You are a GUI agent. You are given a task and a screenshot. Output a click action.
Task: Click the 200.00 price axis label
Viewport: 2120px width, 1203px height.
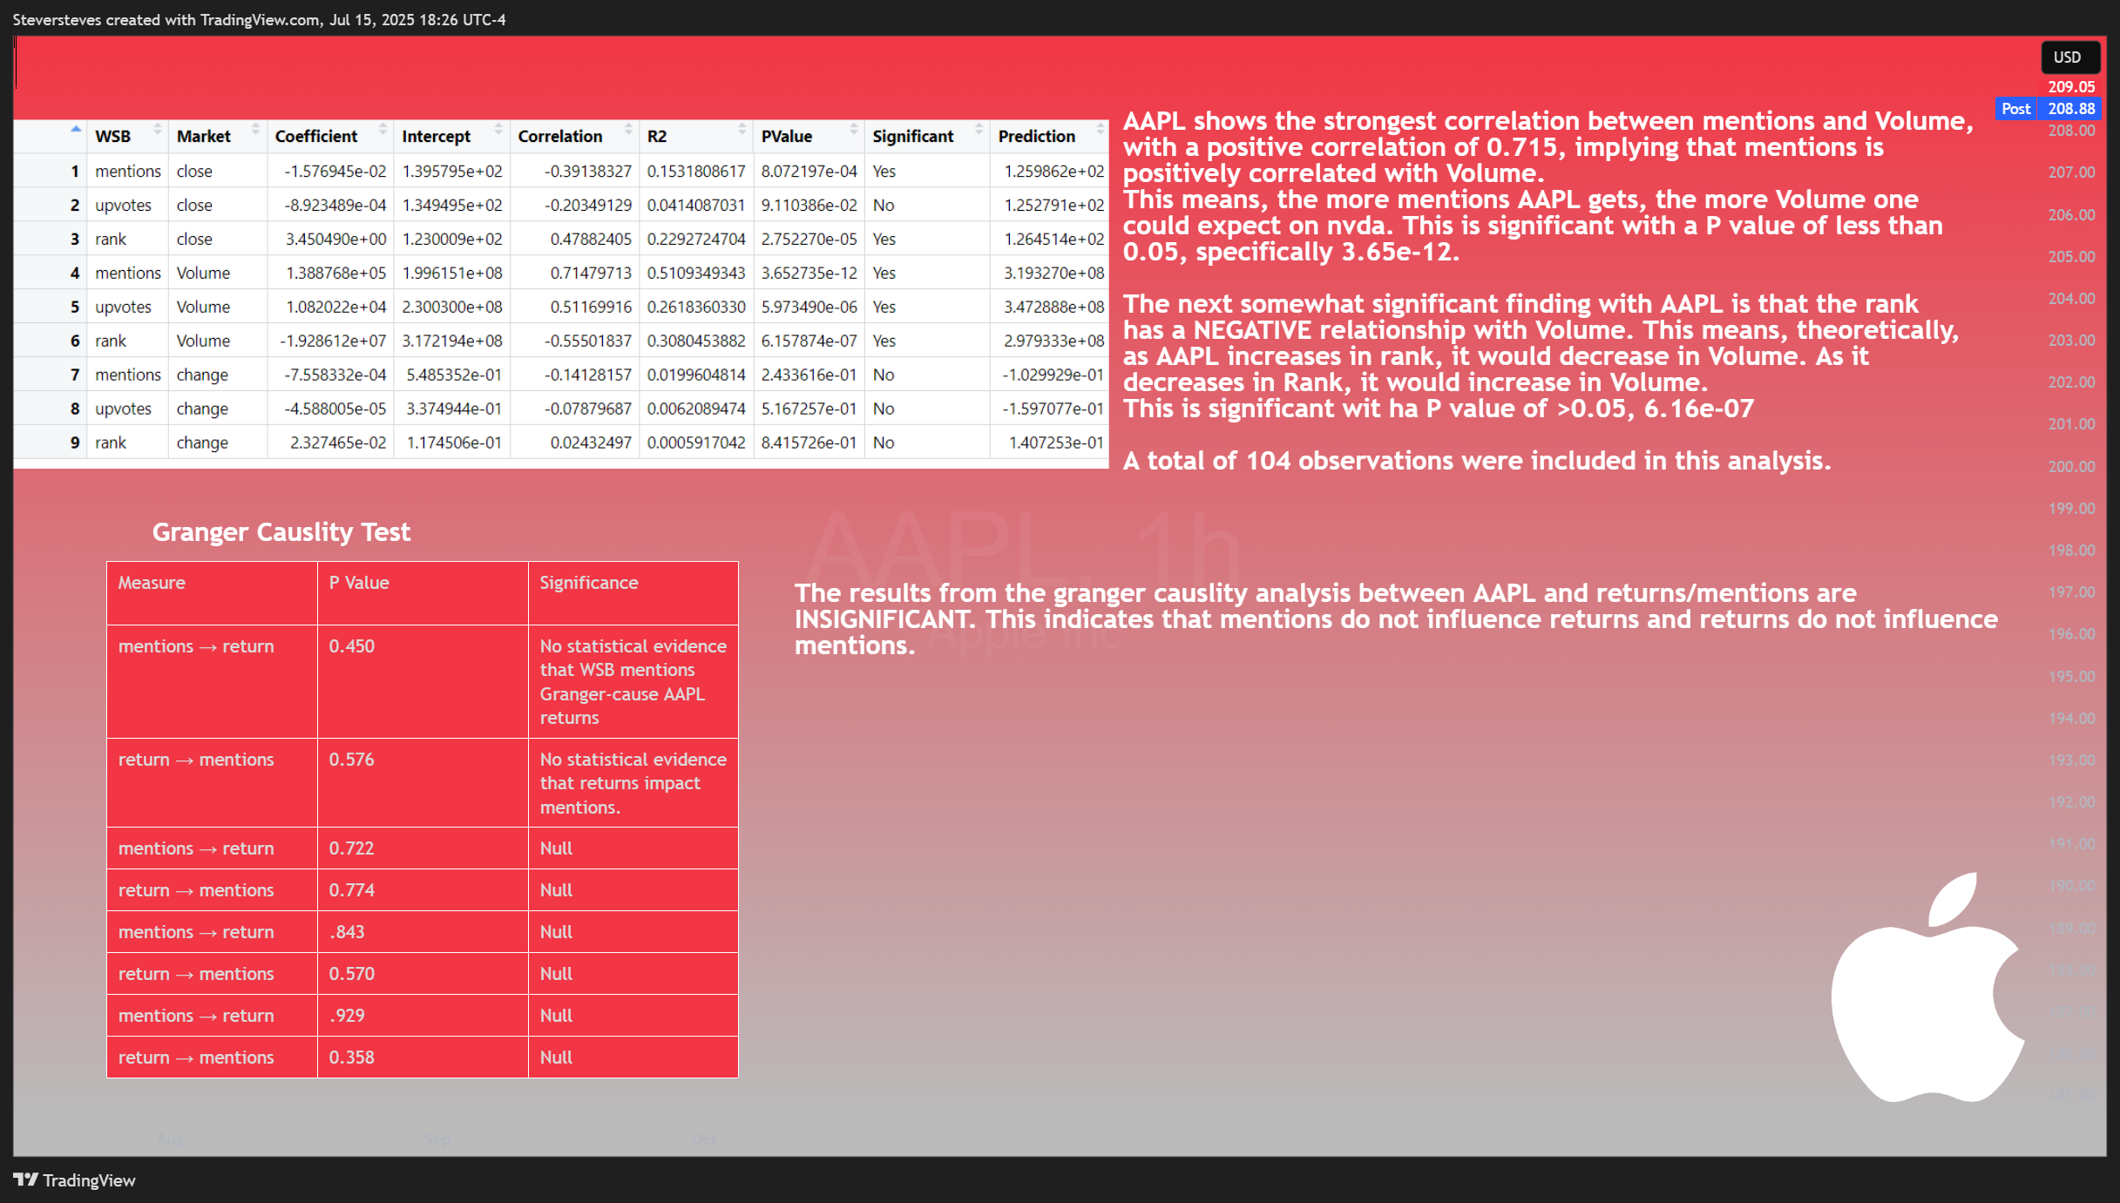(2071, 467)
